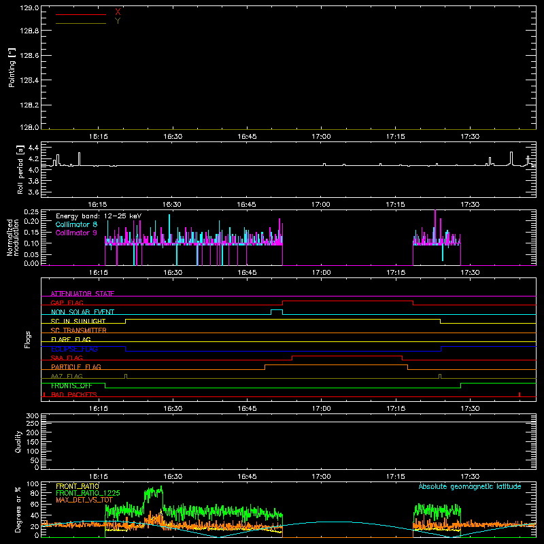This screenshot has width=544, height=544.
Task: Click the tallest magenta modulation spike near 17:23
Action: (x=435, y=226)
